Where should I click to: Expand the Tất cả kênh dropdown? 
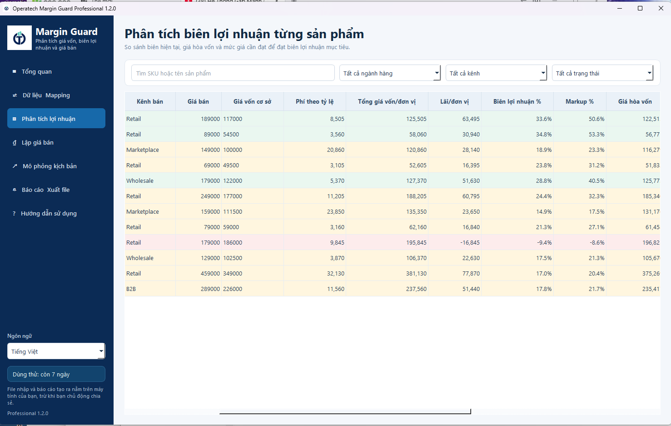[x=496, y=73]
